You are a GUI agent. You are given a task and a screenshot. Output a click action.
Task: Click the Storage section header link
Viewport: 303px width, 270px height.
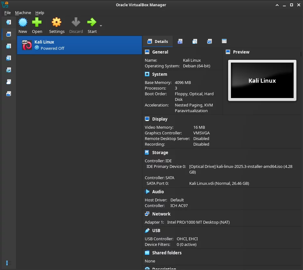point(160,153)
